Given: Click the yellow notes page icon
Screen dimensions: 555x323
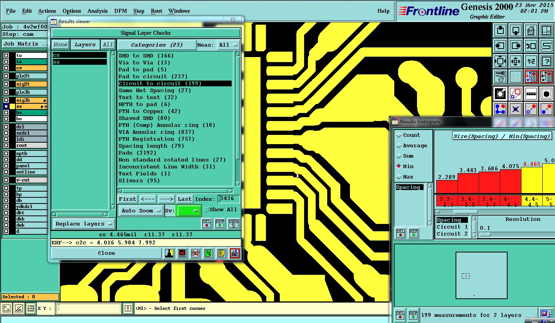Looking at the screenshot, I should click(x=221, y=253).
